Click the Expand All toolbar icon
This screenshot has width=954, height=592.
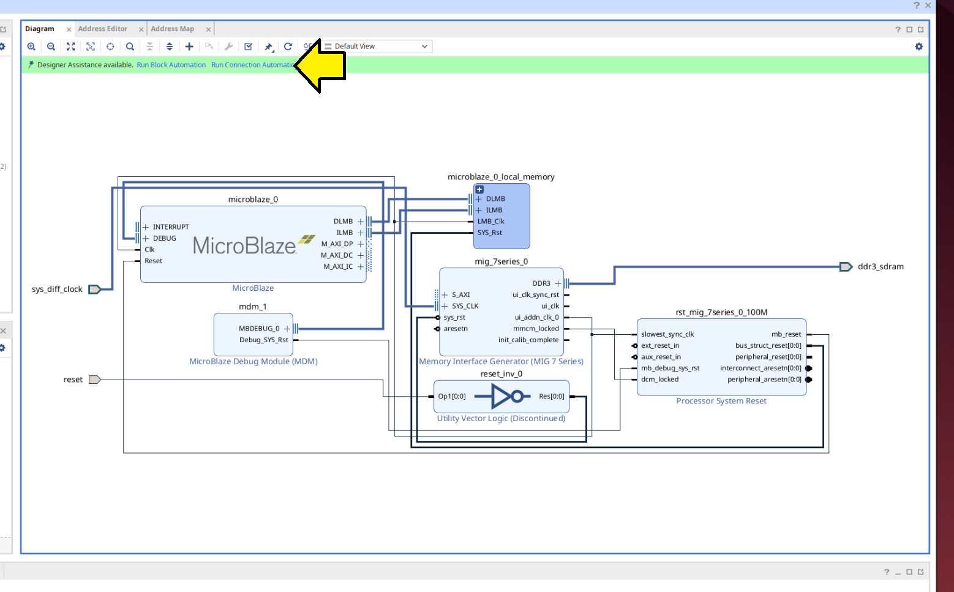point(170,47)
